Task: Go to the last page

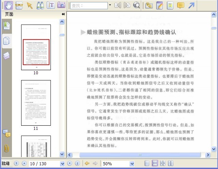Action: click(x=77, y=164)
